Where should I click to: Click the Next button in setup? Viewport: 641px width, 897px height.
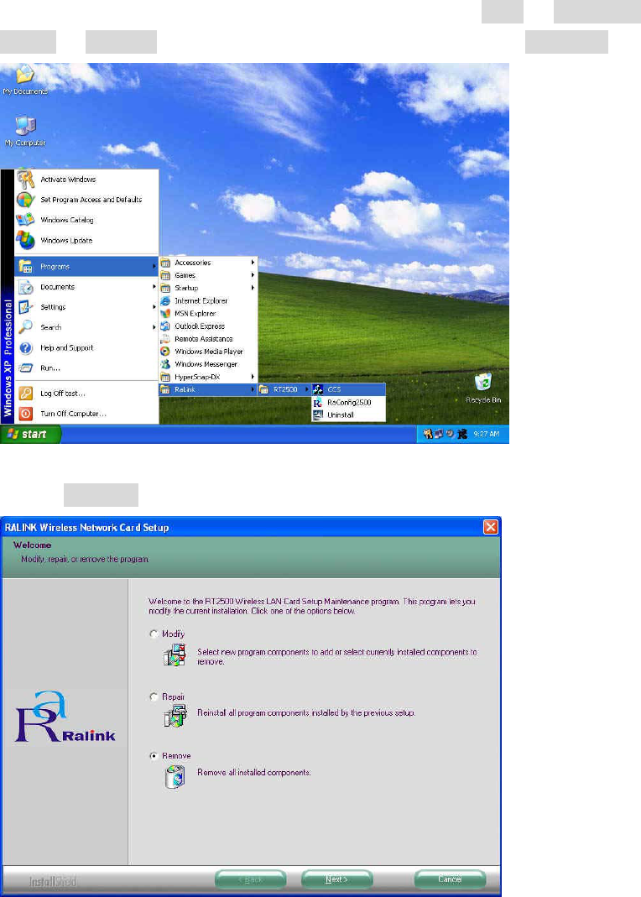click(336, 880)
